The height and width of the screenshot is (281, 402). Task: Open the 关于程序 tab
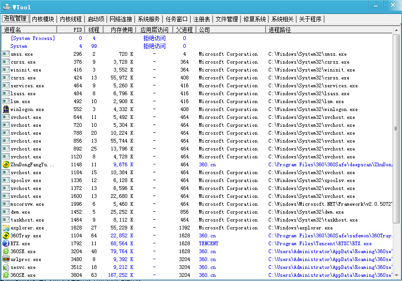(311, 19)
